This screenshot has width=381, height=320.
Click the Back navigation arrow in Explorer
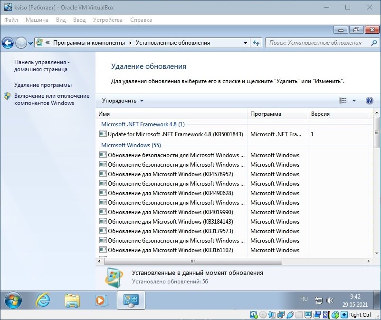click(8, 43)
